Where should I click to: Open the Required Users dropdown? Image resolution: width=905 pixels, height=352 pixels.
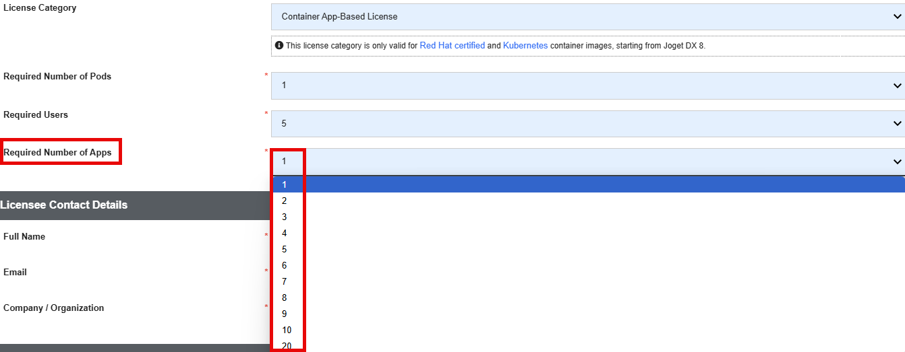(x=588, y=124)
